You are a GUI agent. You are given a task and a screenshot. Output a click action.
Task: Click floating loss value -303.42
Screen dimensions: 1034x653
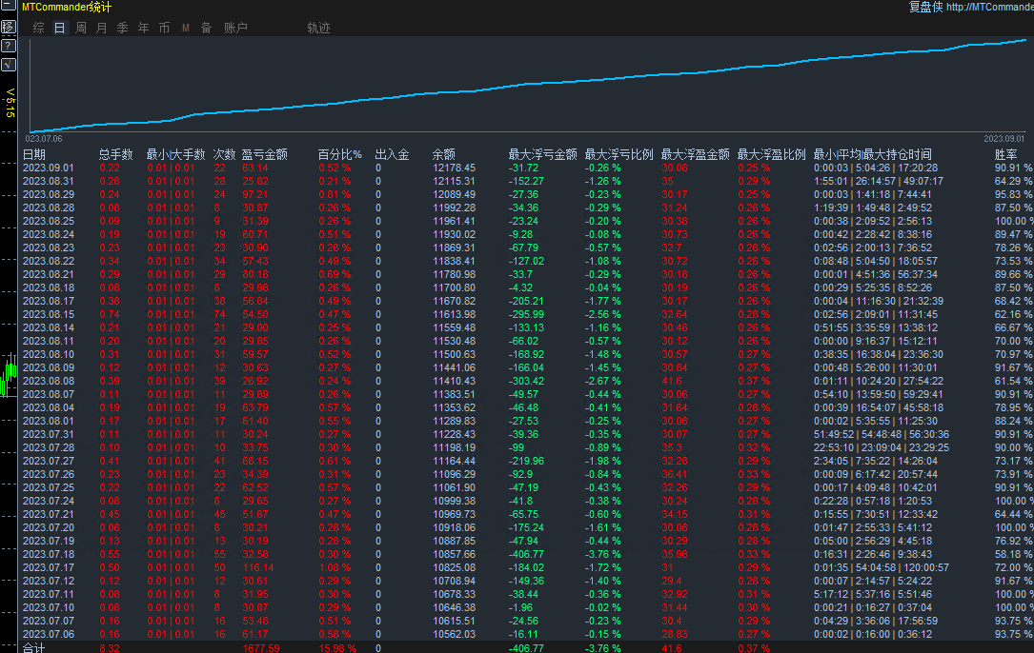point(526,381)
